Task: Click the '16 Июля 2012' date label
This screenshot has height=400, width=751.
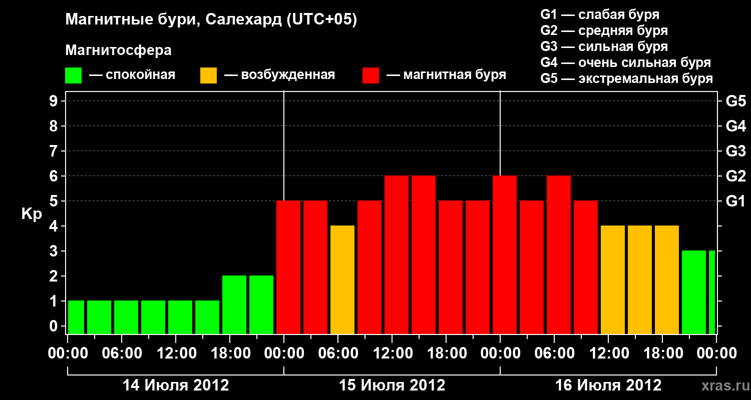Action: [x=608, y=385]
